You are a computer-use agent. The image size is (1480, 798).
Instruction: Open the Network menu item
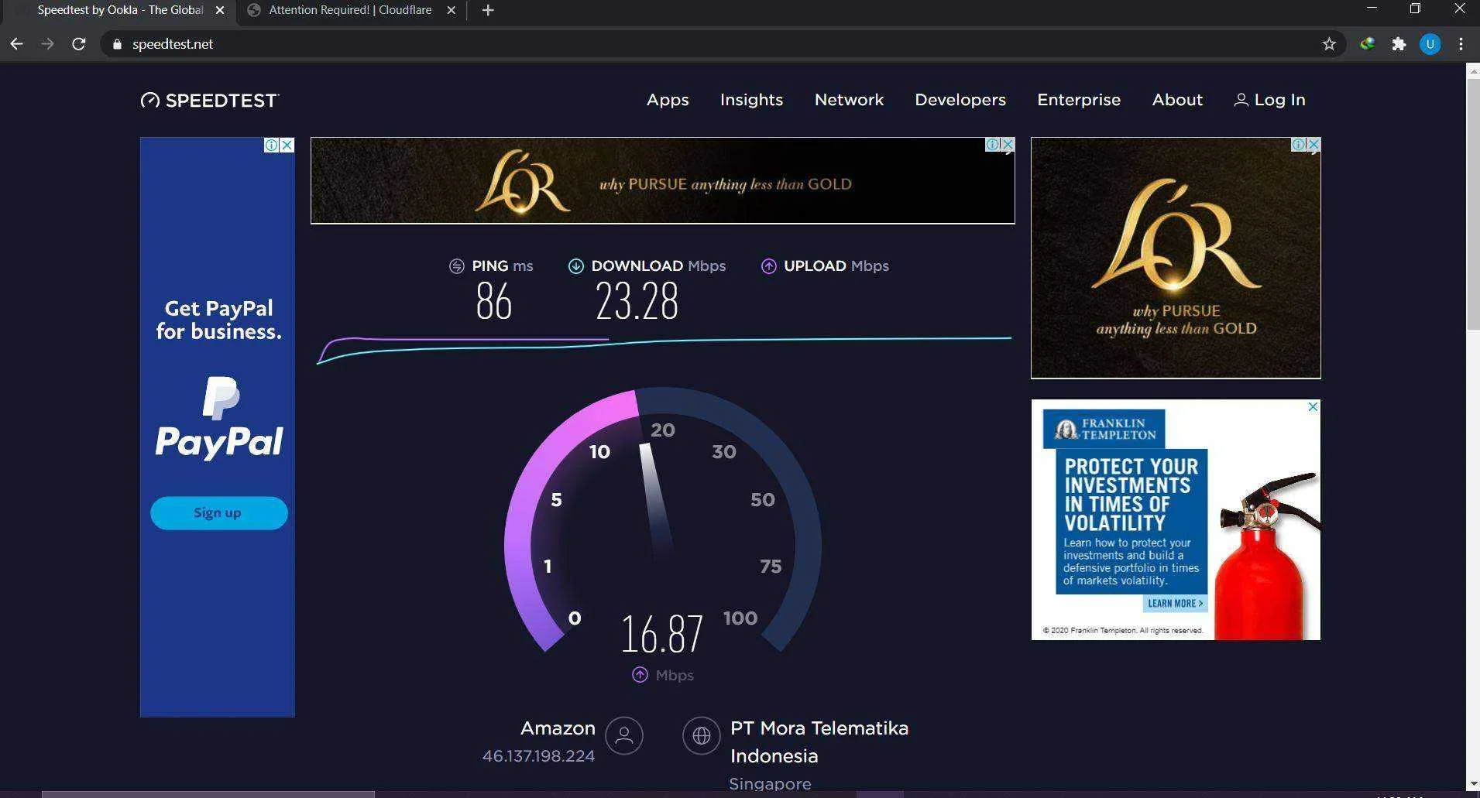click(x=849, y=100)
